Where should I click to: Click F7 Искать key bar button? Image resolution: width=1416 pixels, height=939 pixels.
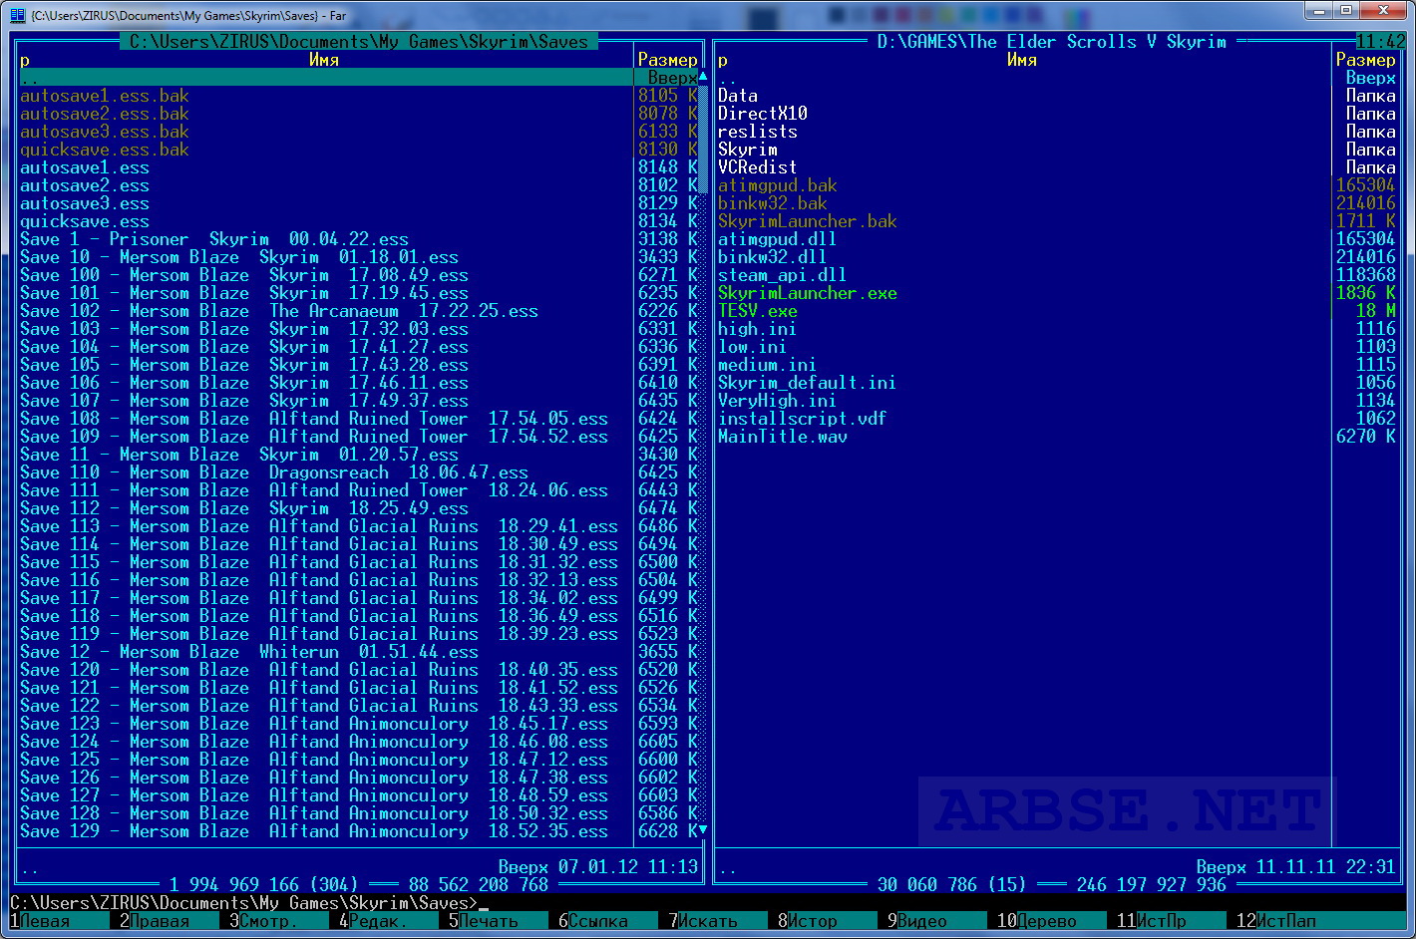[x=722, y=921]
